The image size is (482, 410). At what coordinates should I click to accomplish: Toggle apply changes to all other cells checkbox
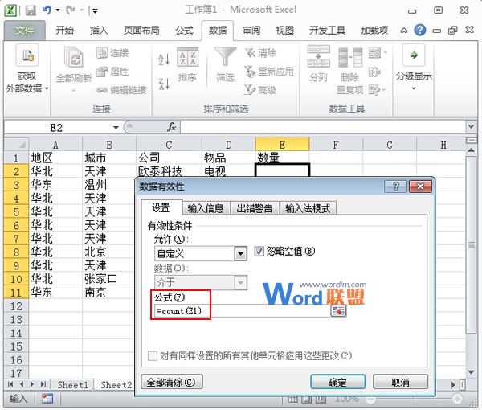[x=153, y=356]
